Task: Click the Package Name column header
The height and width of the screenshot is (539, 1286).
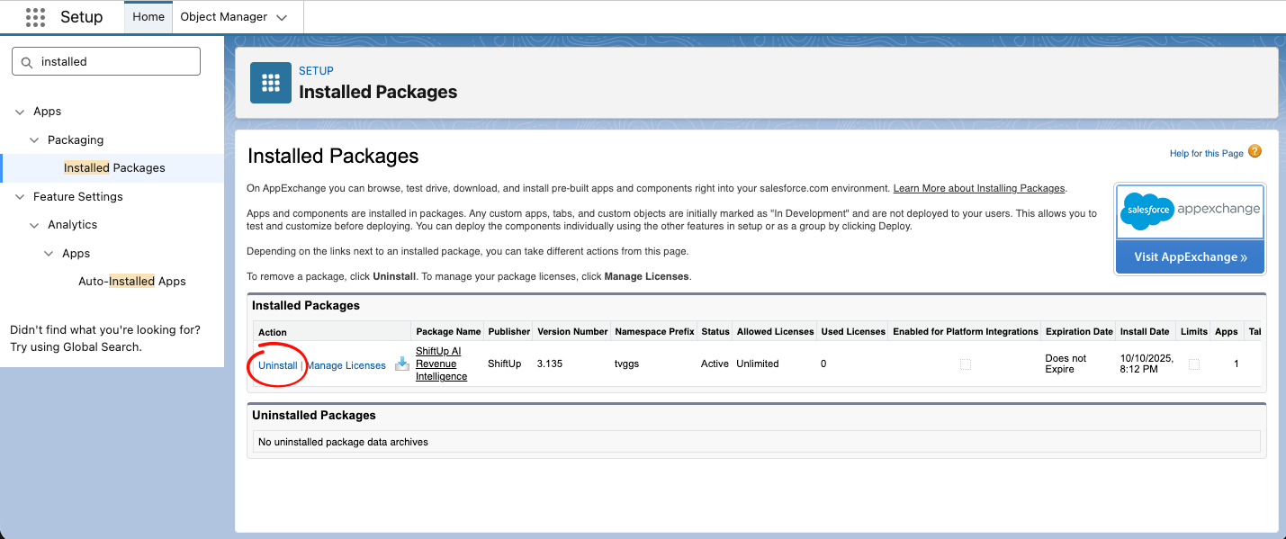Action: (448, 332)
